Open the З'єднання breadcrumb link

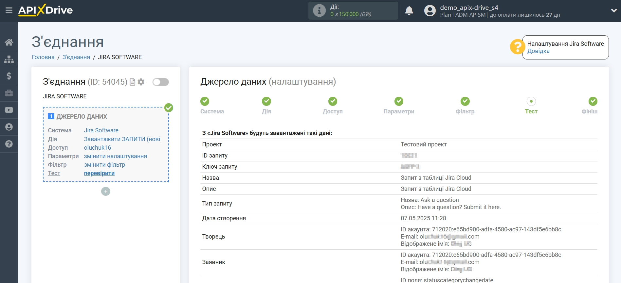click(x=76, y=57)
